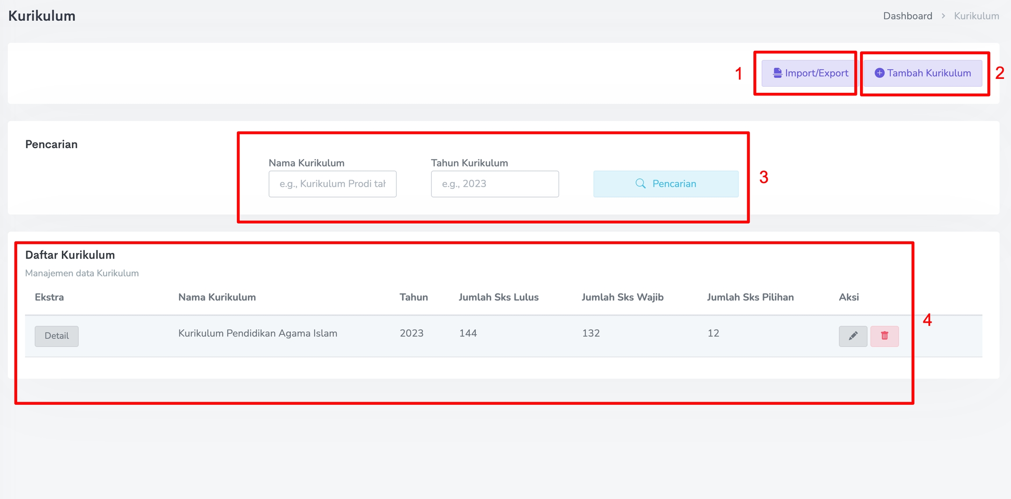Open the Import/Export button

810,73
